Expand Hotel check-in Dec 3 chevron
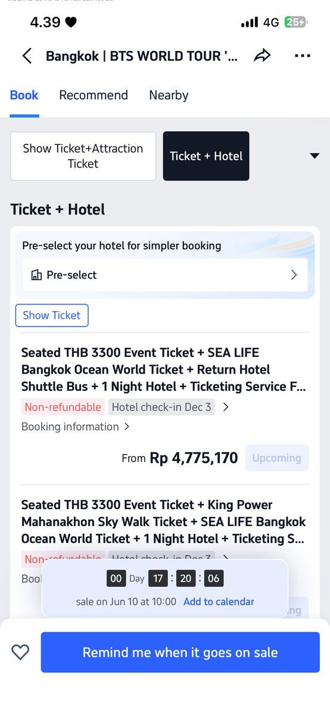Screen dimensions: 330x715 (225, 408)
